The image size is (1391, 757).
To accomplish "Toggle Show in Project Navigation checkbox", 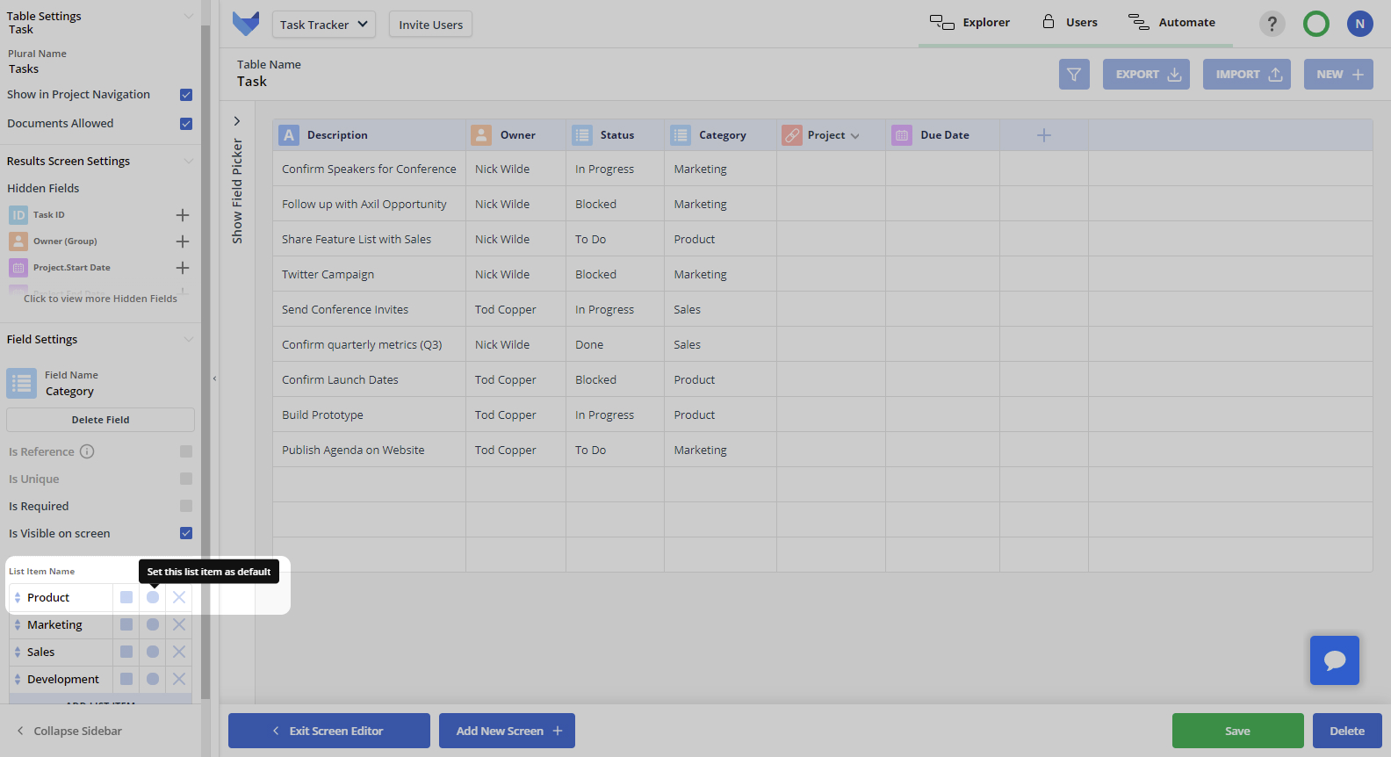I will click(x=186, y=95).
